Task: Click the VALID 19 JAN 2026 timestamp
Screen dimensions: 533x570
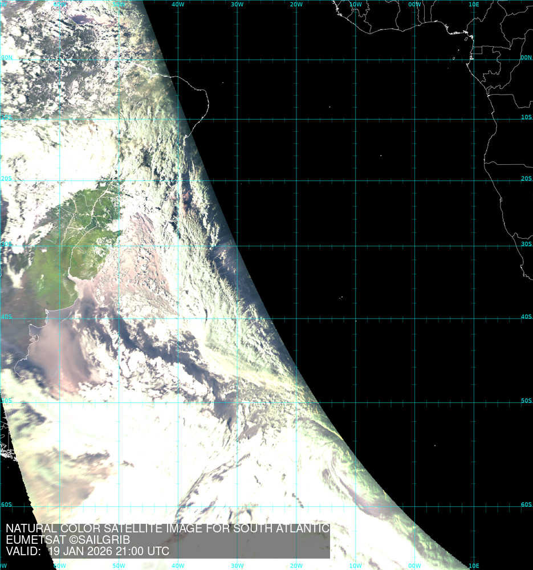Action: 87,551
